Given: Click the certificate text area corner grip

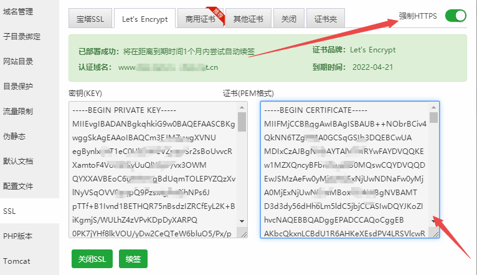Looking at the screenshot, I should pyautogui.click(x=436, y=234).
